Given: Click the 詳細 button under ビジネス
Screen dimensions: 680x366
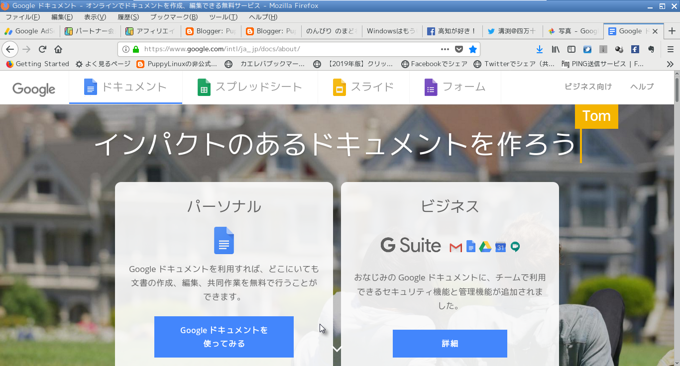Looking at the screenshot, I should coord(450,344).
